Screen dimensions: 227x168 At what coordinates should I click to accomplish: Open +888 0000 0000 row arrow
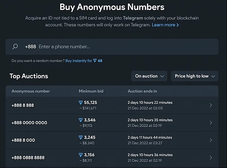211,123
